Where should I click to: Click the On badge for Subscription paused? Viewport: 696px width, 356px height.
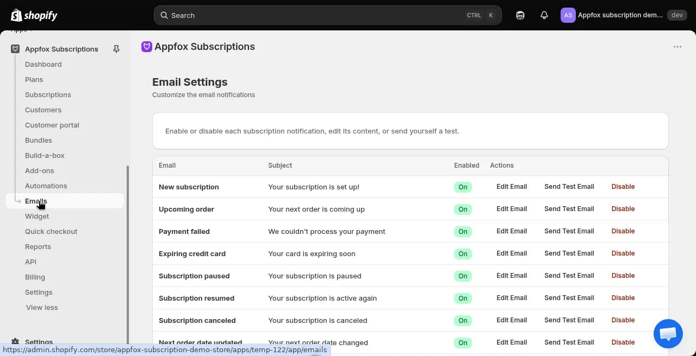tap(463, 276)
